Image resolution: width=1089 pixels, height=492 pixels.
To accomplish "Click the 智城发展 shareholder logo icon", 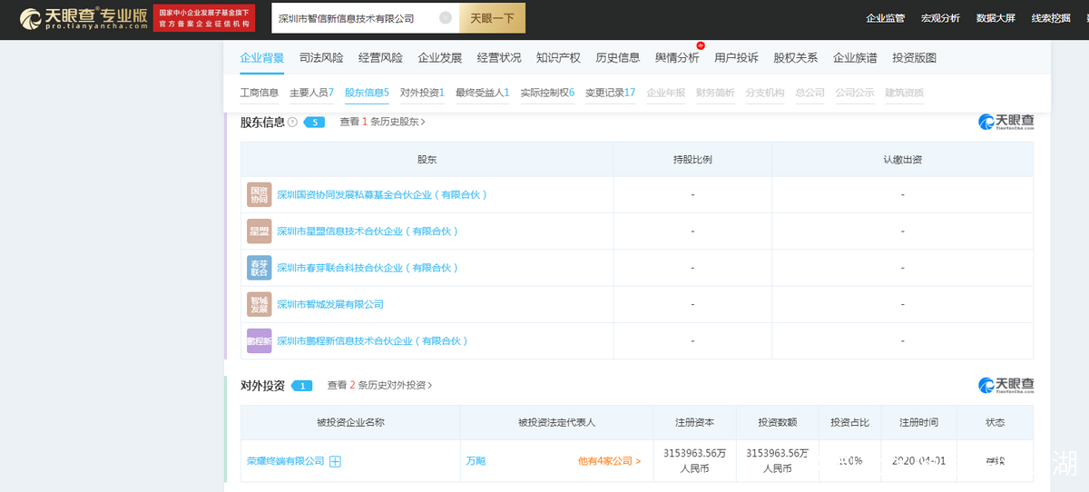I will (259, 304).
